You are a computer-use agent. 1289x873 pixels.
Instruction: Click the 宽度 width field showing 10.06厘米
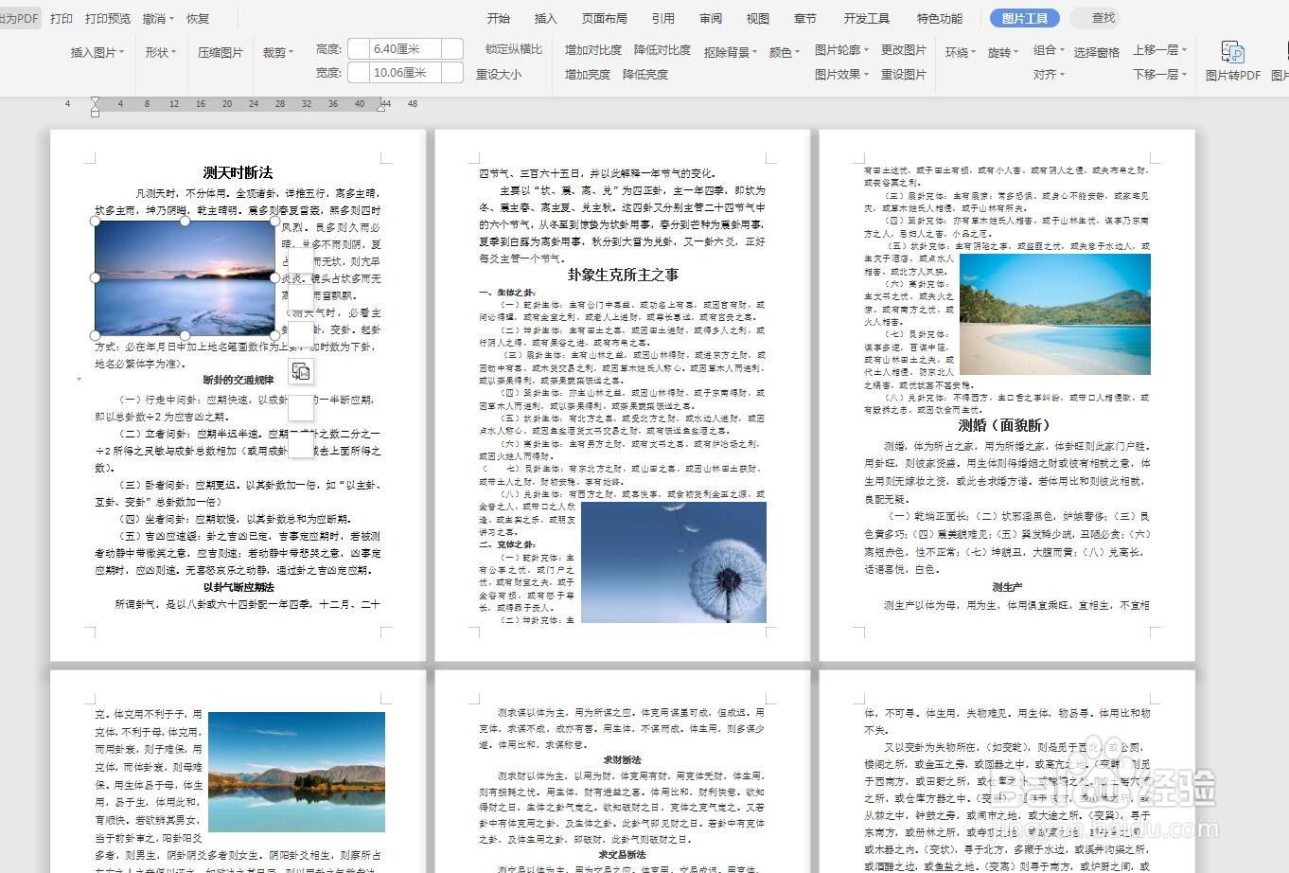pyautogui.click(x=405, y=72)
